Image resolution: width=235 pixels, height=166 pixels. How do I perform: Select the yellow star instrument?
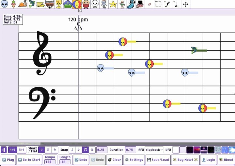tap(113, 4)
